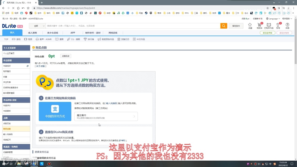Open 关注列表 in sidebar

pyautogui.click(x=16, y=82)
